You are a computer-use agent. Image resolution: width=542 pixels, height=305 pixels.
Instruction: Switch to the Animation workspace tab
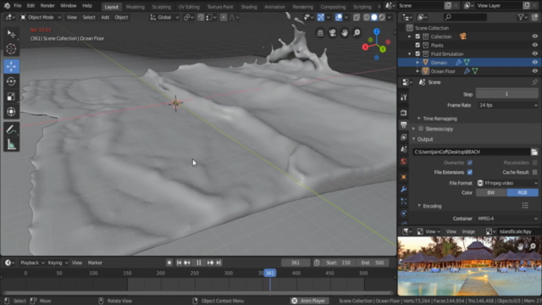pyautogui.click(x=274, y=7)
